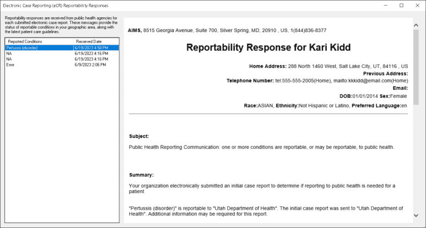This screenshot has width=426, height=228.
Task: Sort by the Received Date column header
Action: 96,42
